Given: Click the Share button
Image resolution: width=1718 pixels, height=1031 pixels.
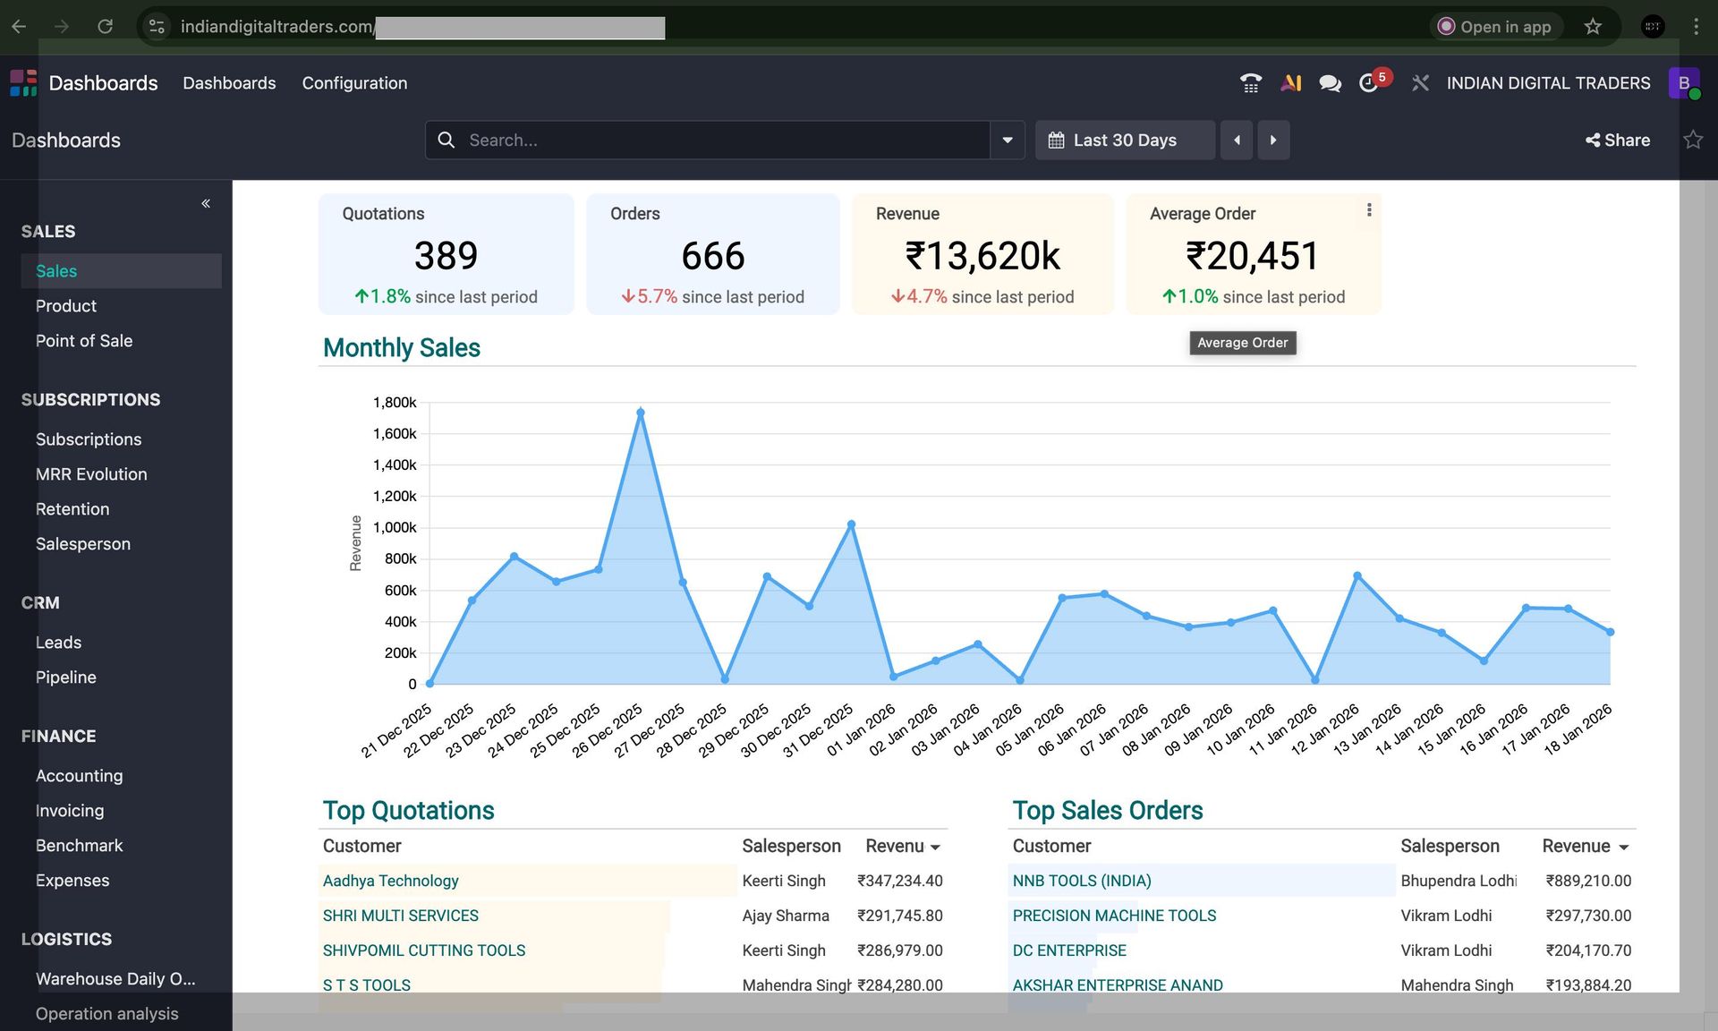Looking at the screenshot, I should click(1618, 141).
